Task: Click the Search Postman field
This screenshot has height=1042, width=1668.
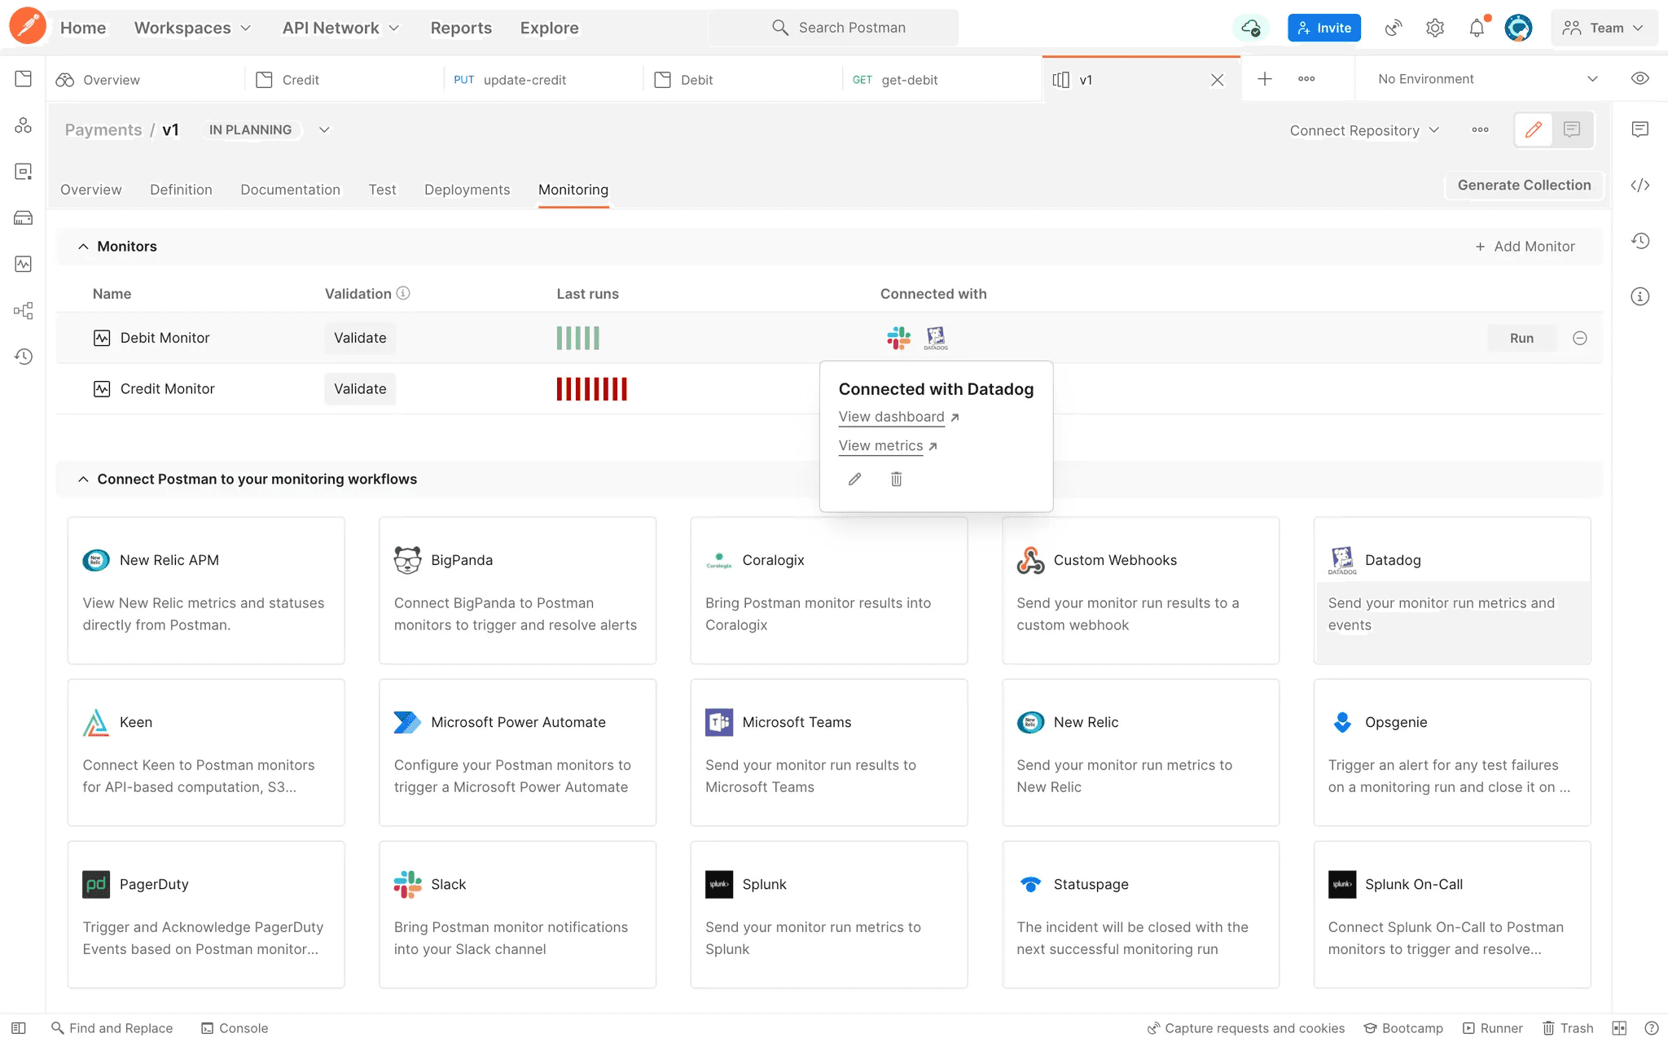Action: point(834,28)
